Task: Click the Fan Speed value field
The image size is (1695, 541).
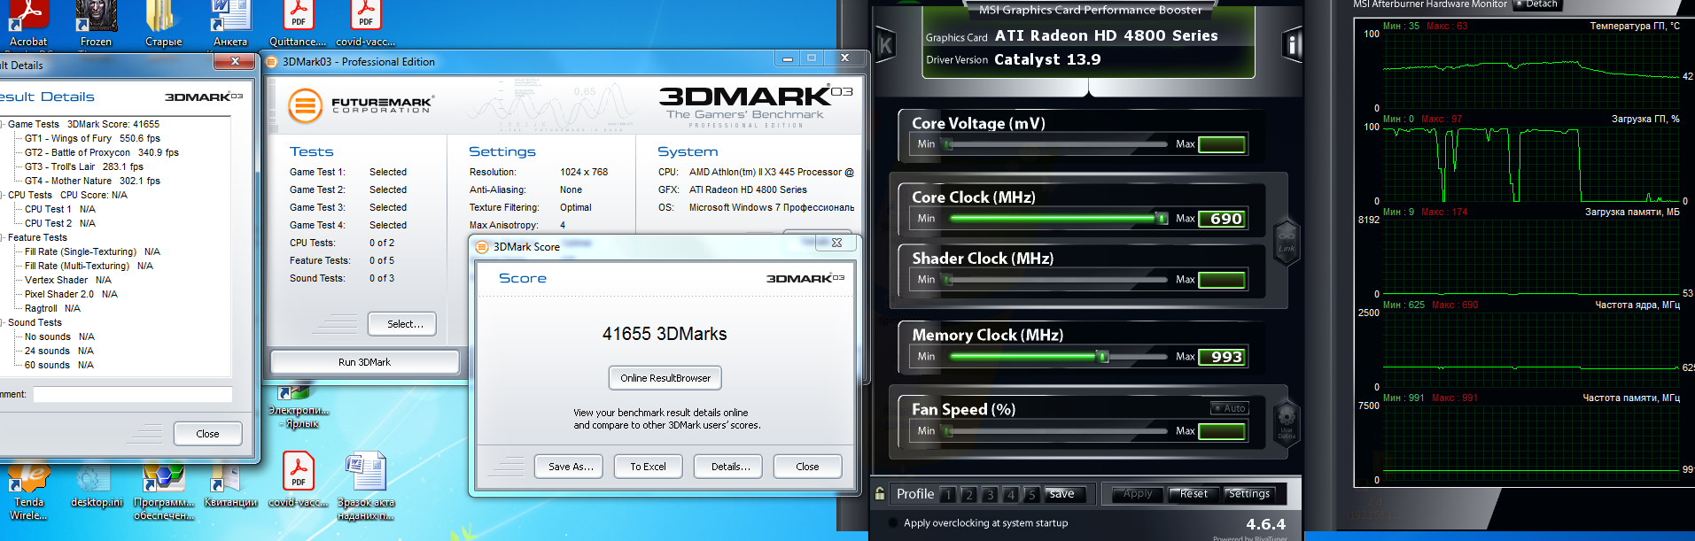Action: point(1223,431)
